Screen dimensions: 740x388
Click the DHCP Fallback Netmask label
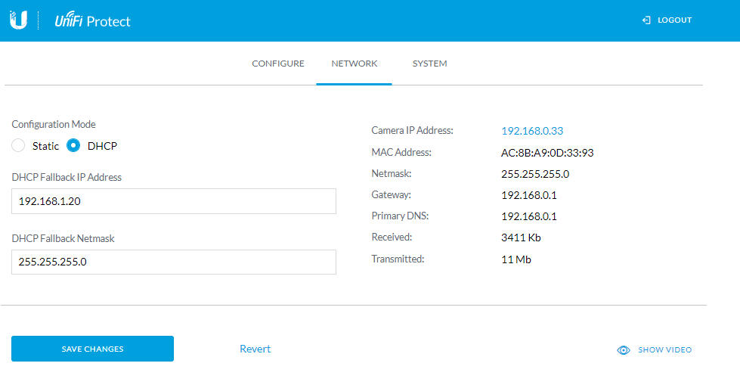pos(63,238)
